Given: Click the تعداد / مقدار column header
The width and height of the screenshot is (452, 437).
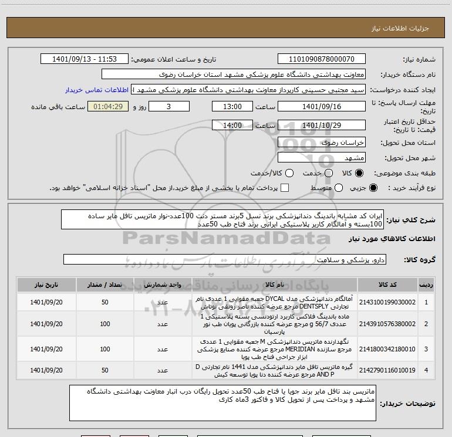Looking at the screenshot, I should (105, 284).
